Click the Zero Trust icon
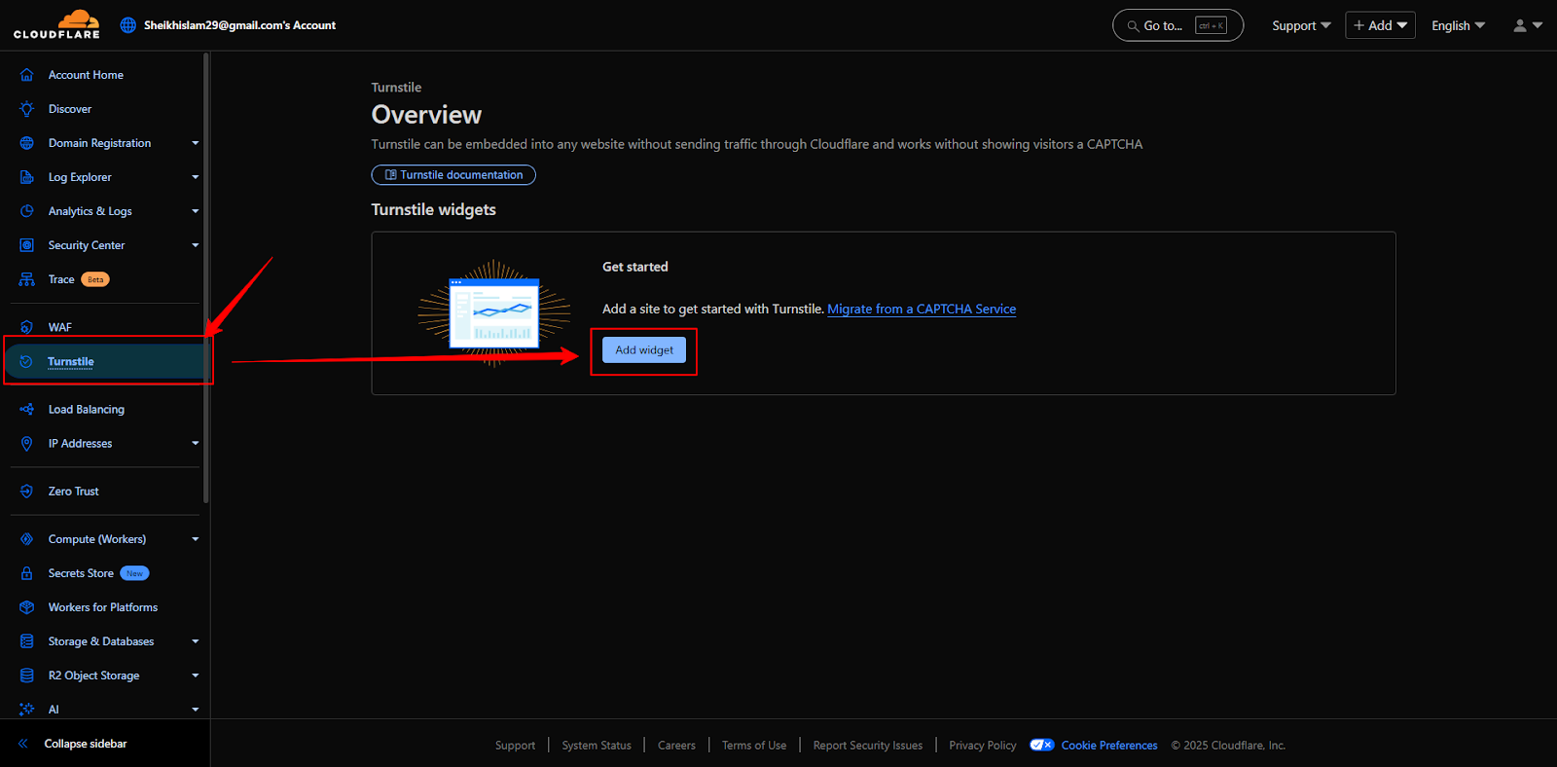Screen dimensions: 1557x767 [x=27, y=492]
